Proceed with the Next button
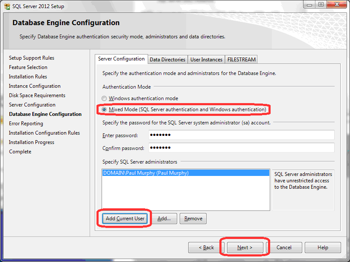This screenshot has height=262, width=350. [x=245, y=248]
